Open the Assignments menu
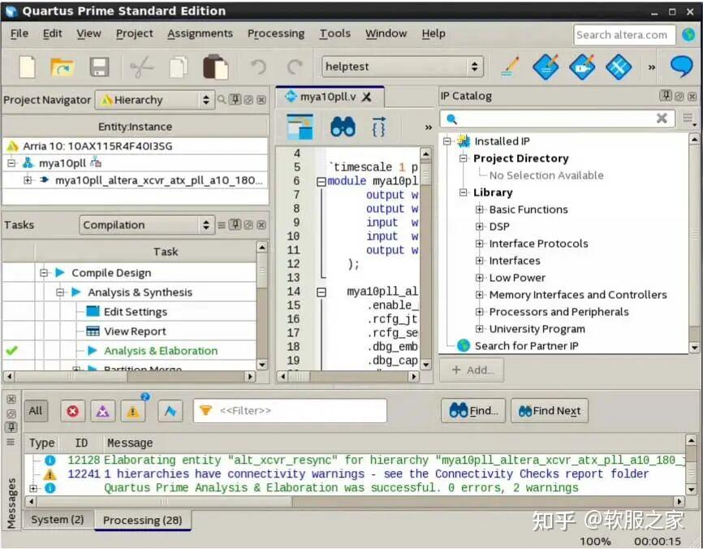Viewport: 703px width, 549px height. [x=200, y=33]
